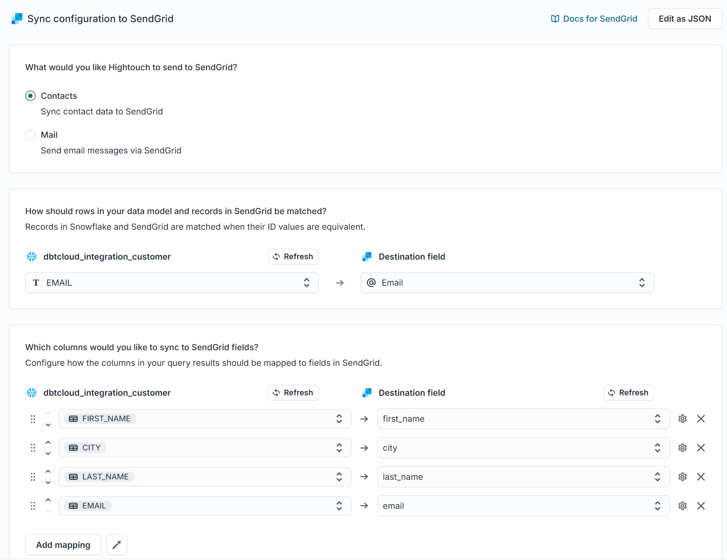Open settings gear for city mapping

(683, 448)
